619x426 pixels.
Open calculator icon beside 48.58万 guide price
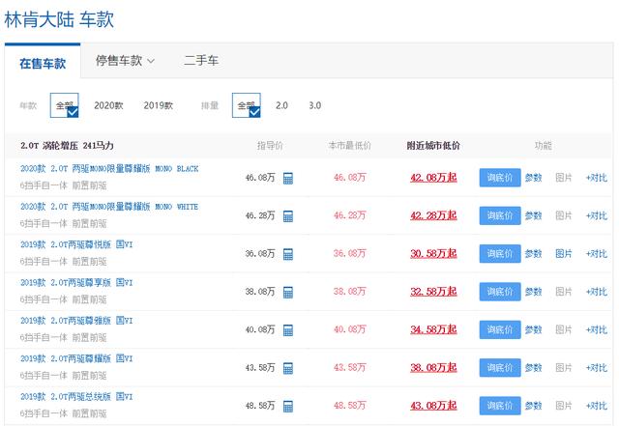point(288,407)
